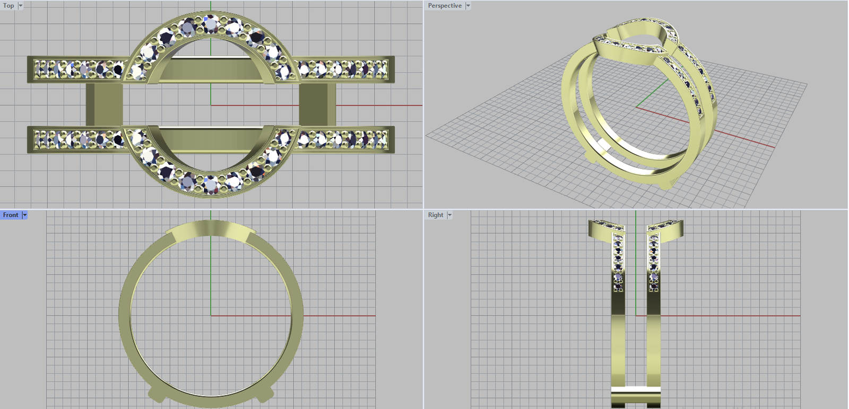
Task: Select the Right viewport title label
Action: click(435, 215)
